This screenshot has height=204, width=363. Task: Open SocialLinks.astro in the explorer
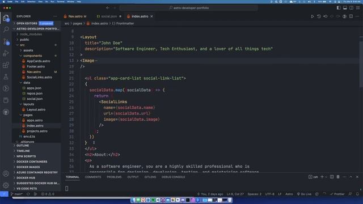(39, 77)
